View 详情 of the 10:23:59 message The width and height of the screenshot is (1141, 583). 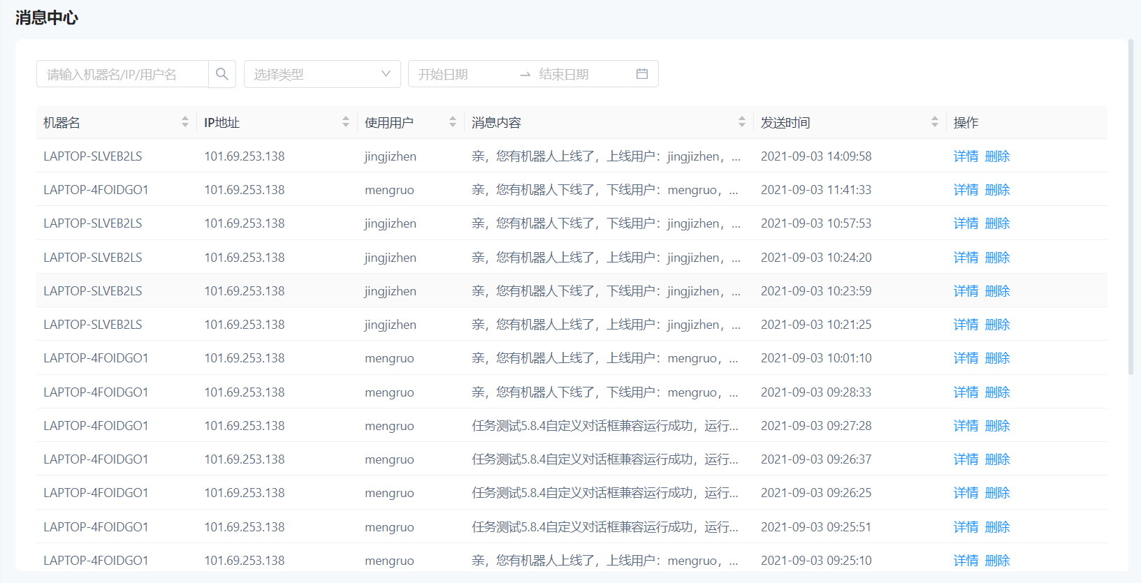[966, 291]
